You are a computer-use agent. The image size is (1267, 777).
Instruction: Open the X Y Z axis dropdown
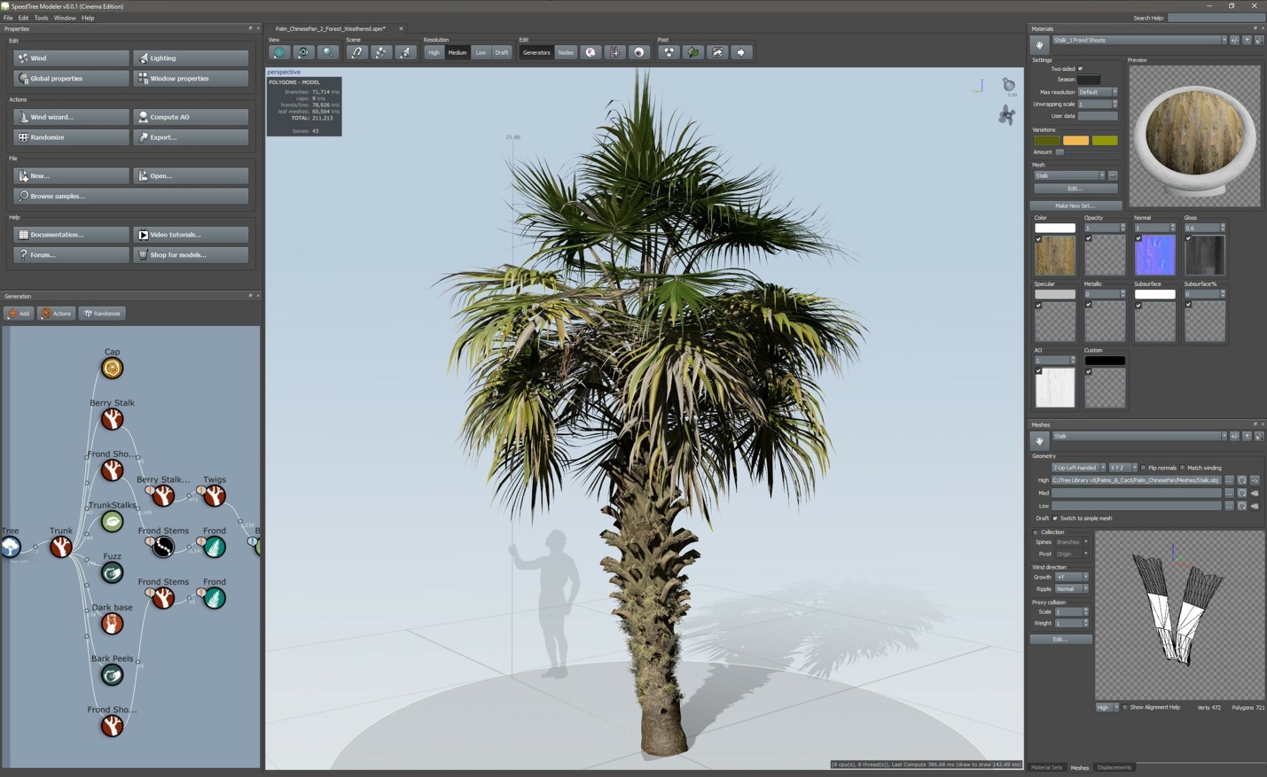pos(1122,468)
